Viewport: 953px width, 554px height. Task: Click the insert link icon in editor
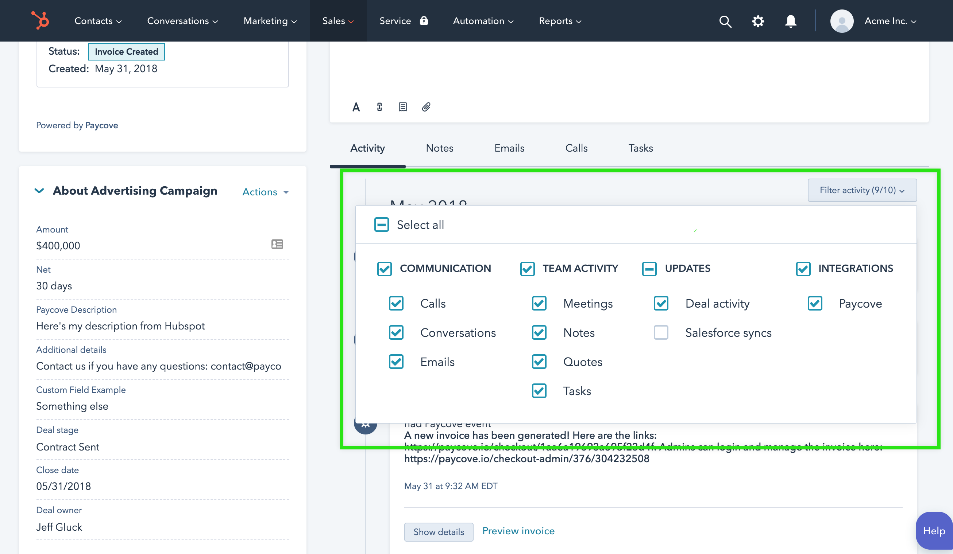coord(379,107)
